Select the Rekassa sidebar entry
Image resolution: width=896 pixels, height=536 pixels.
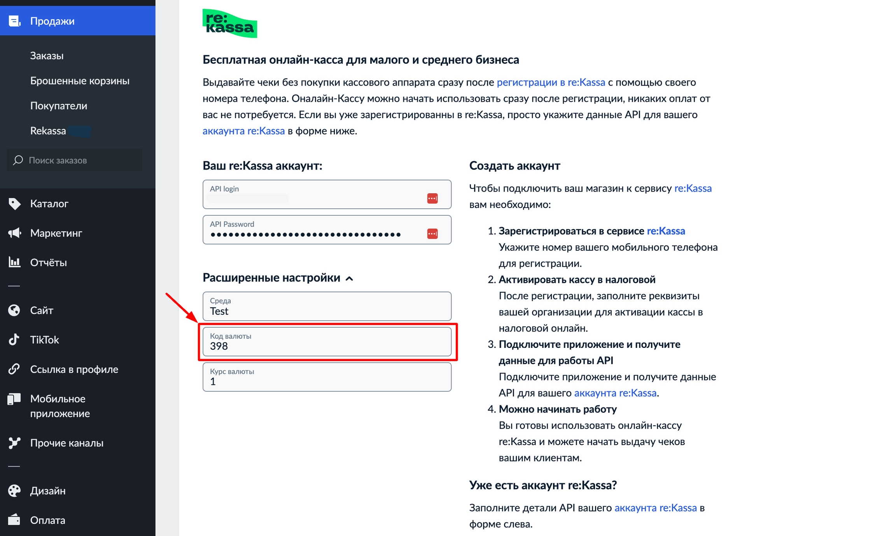48,131
